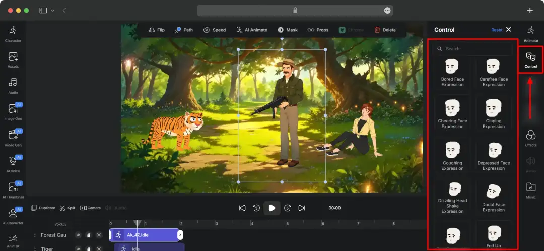Click the timeline playhead marker
The height and width of the screenshot is (251, 544).
click(138, 223)
